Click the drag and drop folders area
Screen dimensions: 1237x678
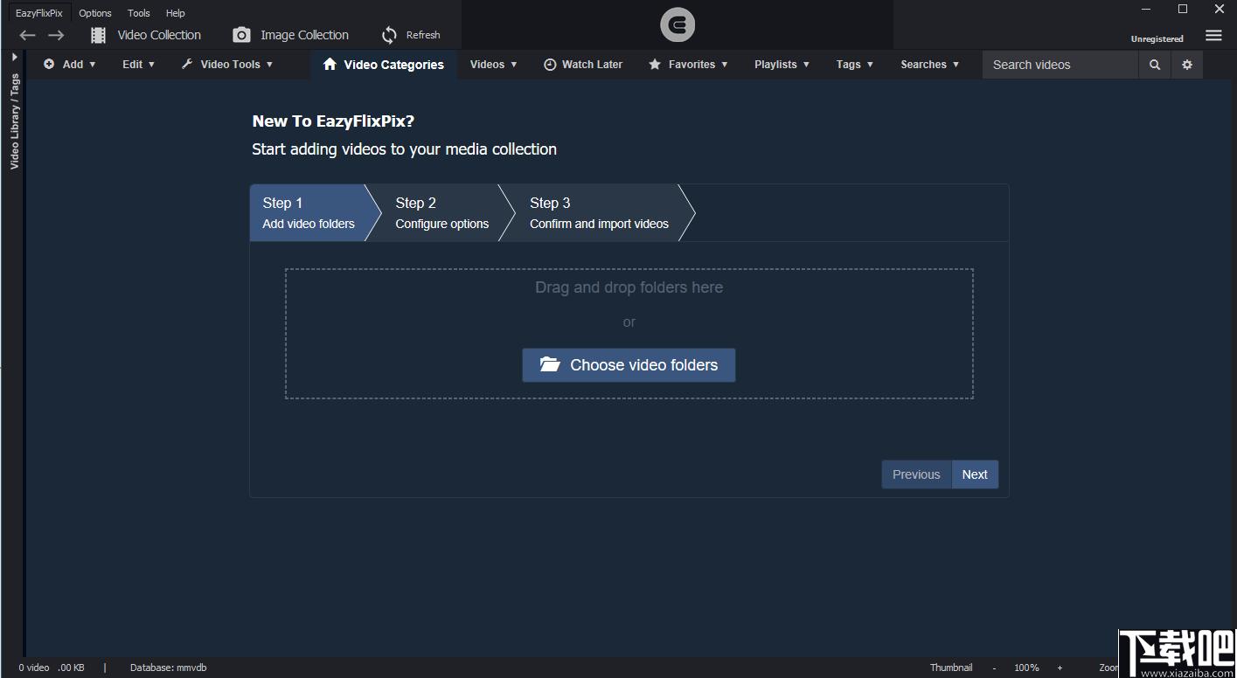tap(629, 334)
